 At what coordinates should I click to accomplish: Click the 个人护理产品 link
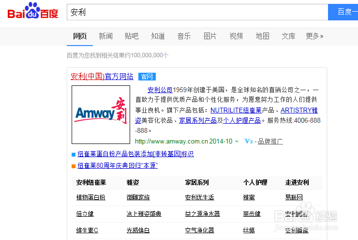point(242,120)
